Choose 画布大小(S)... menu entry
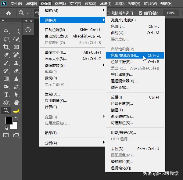 (x=72, y=59)
